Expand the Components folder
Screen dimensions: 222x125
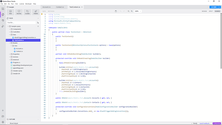(x=10, y=29)
